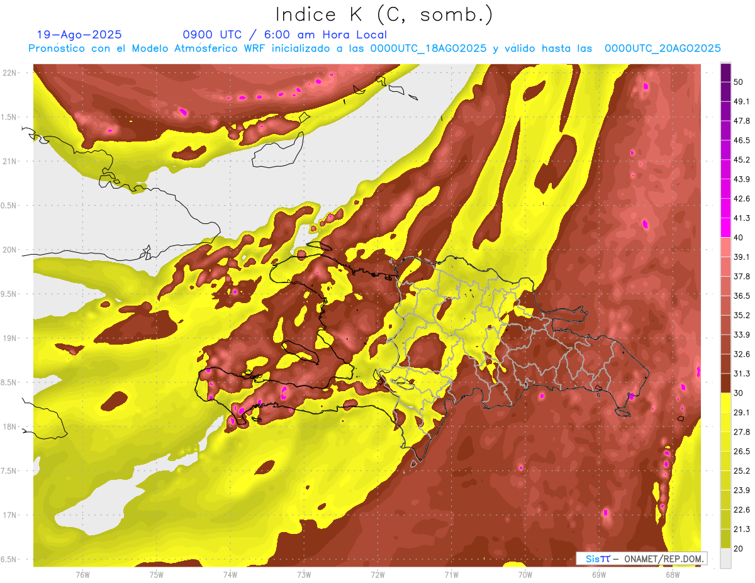Viewport: 755px width, 583px height.
Task: Click the '33.9' colorbar label
Action: 741,335
